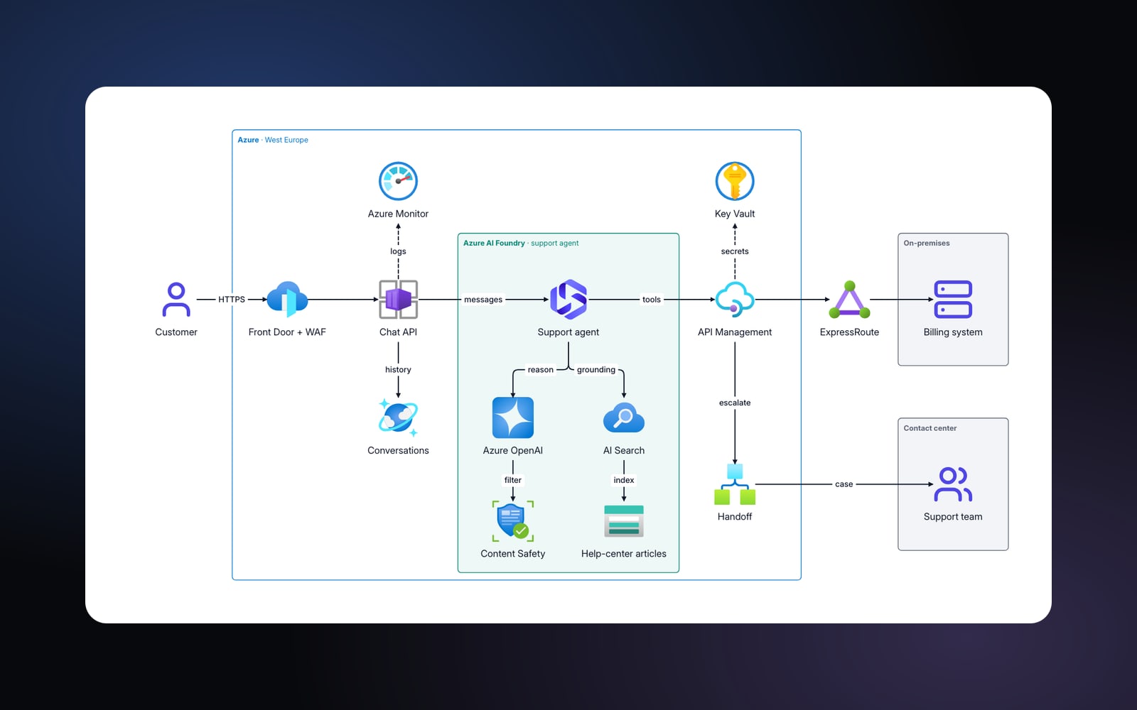Select the 'Billing system' node label
Image resolution: width=1137 pixels, height=710 pixels.
tap(953, 332)
